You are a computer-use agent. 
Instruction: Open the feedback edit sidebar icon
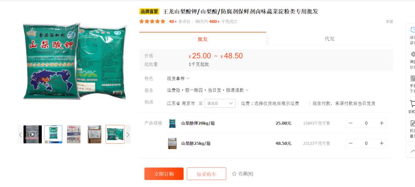[413, 123]
